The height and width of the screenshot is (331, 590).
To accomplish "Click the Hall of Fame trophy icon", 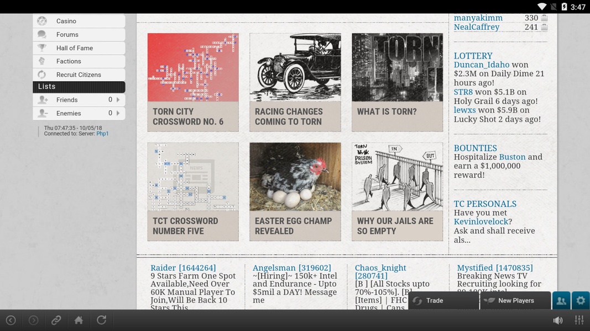I will click(42, 47).
